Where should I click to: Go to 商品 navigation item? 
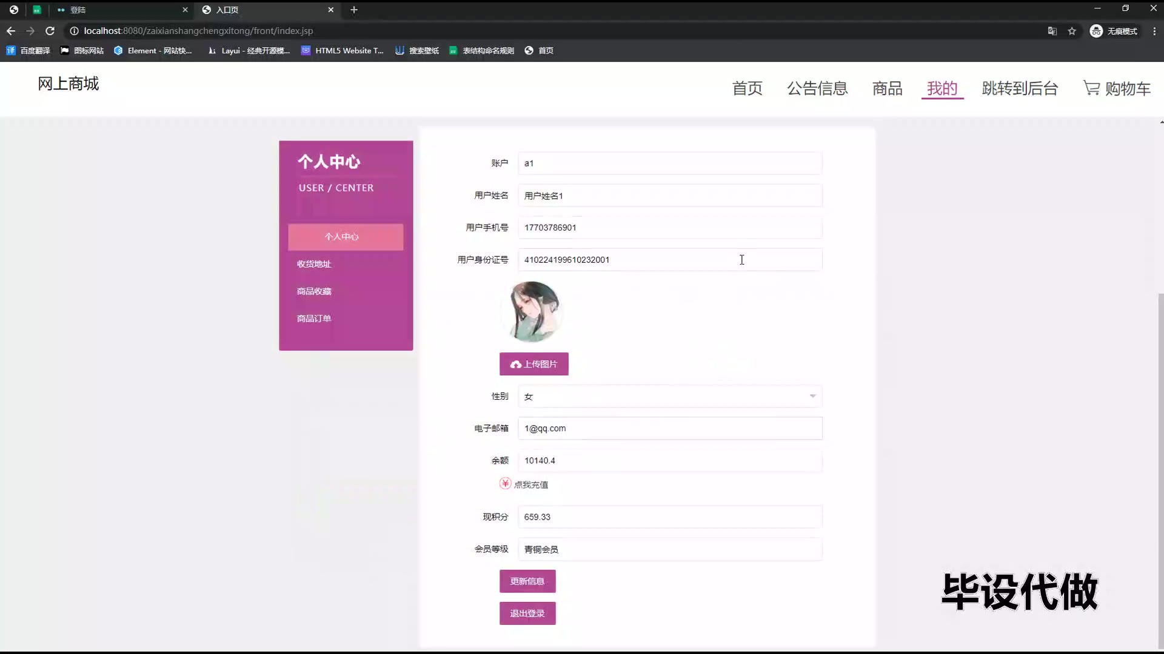pos(887,88)
